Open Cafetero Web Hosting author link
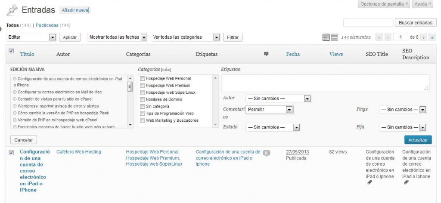 point(79,152)
